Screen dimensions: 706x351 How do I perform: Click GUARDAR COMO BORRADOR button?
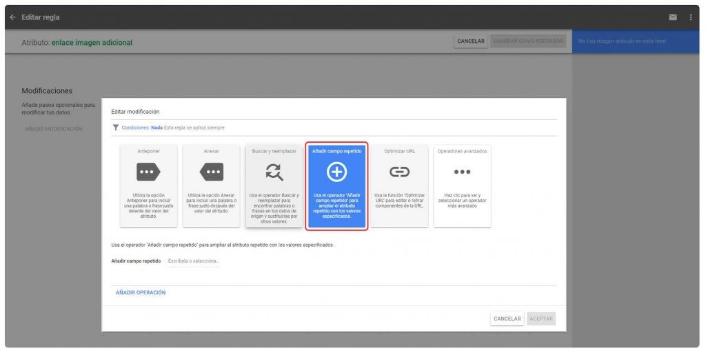click(528, 41)
